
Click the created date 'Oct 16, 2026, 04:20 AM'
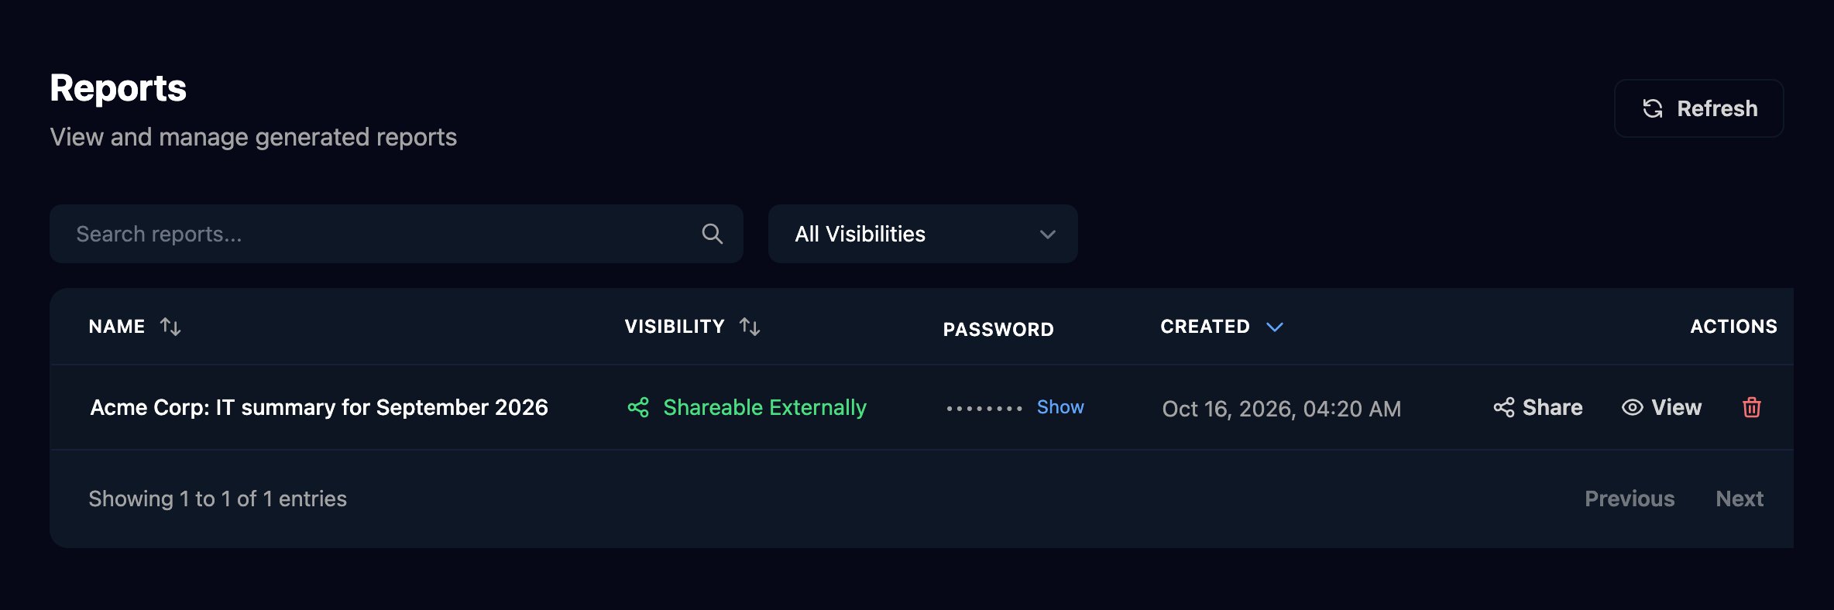coord(1281,409)
